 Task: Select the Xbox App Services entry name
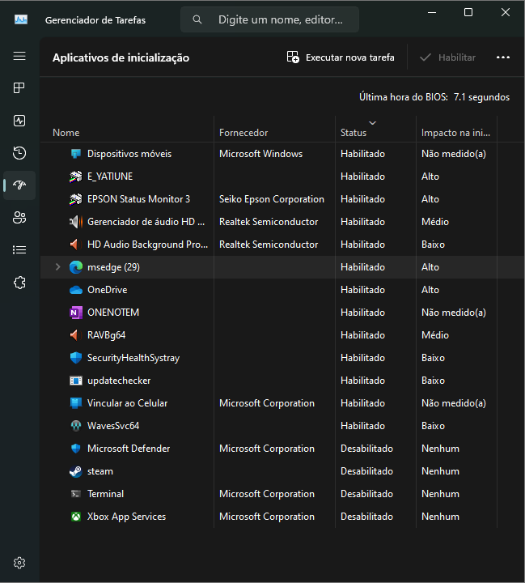click(126, 517)
